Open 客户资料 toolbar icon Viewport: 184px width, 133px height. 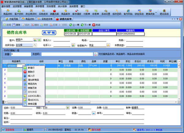[20, 12]
